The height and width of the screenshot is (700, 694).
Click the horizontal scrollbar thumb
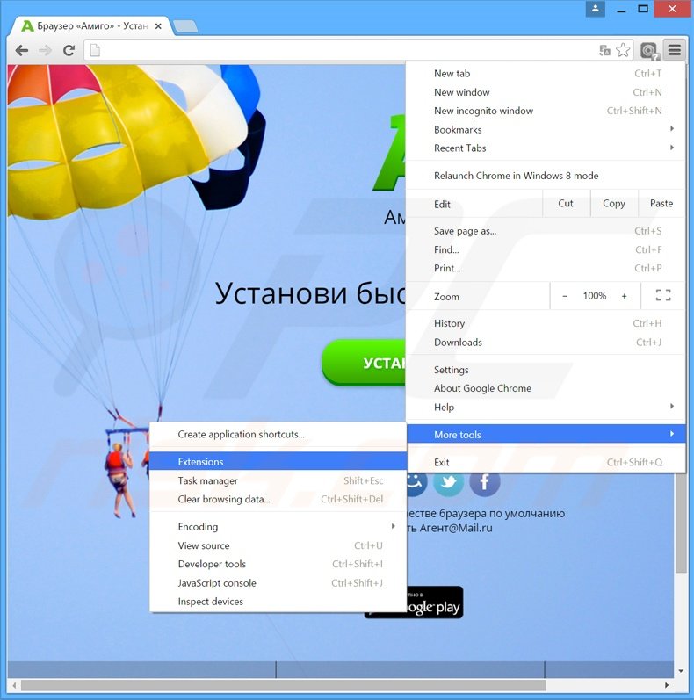coord(284,685)
